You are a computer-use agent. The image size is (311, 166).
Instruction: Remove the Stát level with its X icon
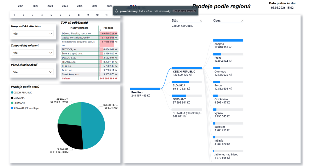click(201, 21)
